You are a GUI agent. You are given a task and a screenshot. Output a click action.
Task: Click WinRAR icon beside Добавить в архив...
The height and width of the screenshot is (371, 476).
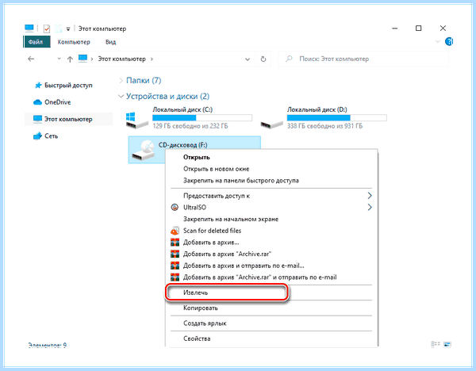pos(175,243)
